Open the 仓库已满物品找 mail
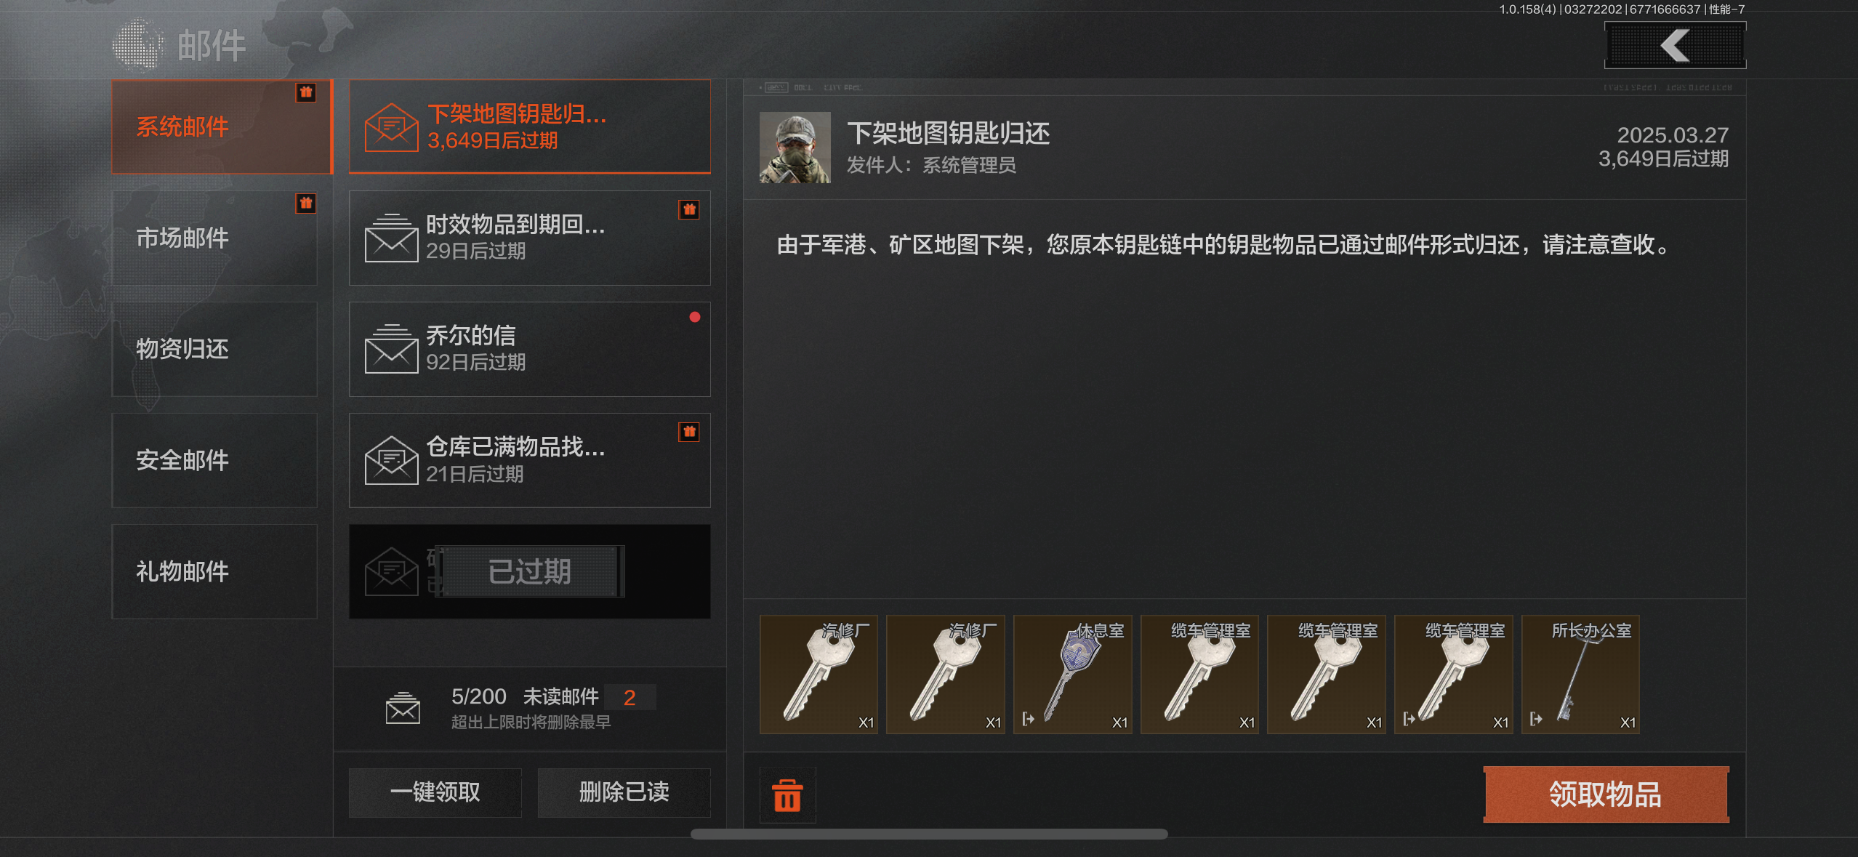1858x857 pixels. [530, 460]
